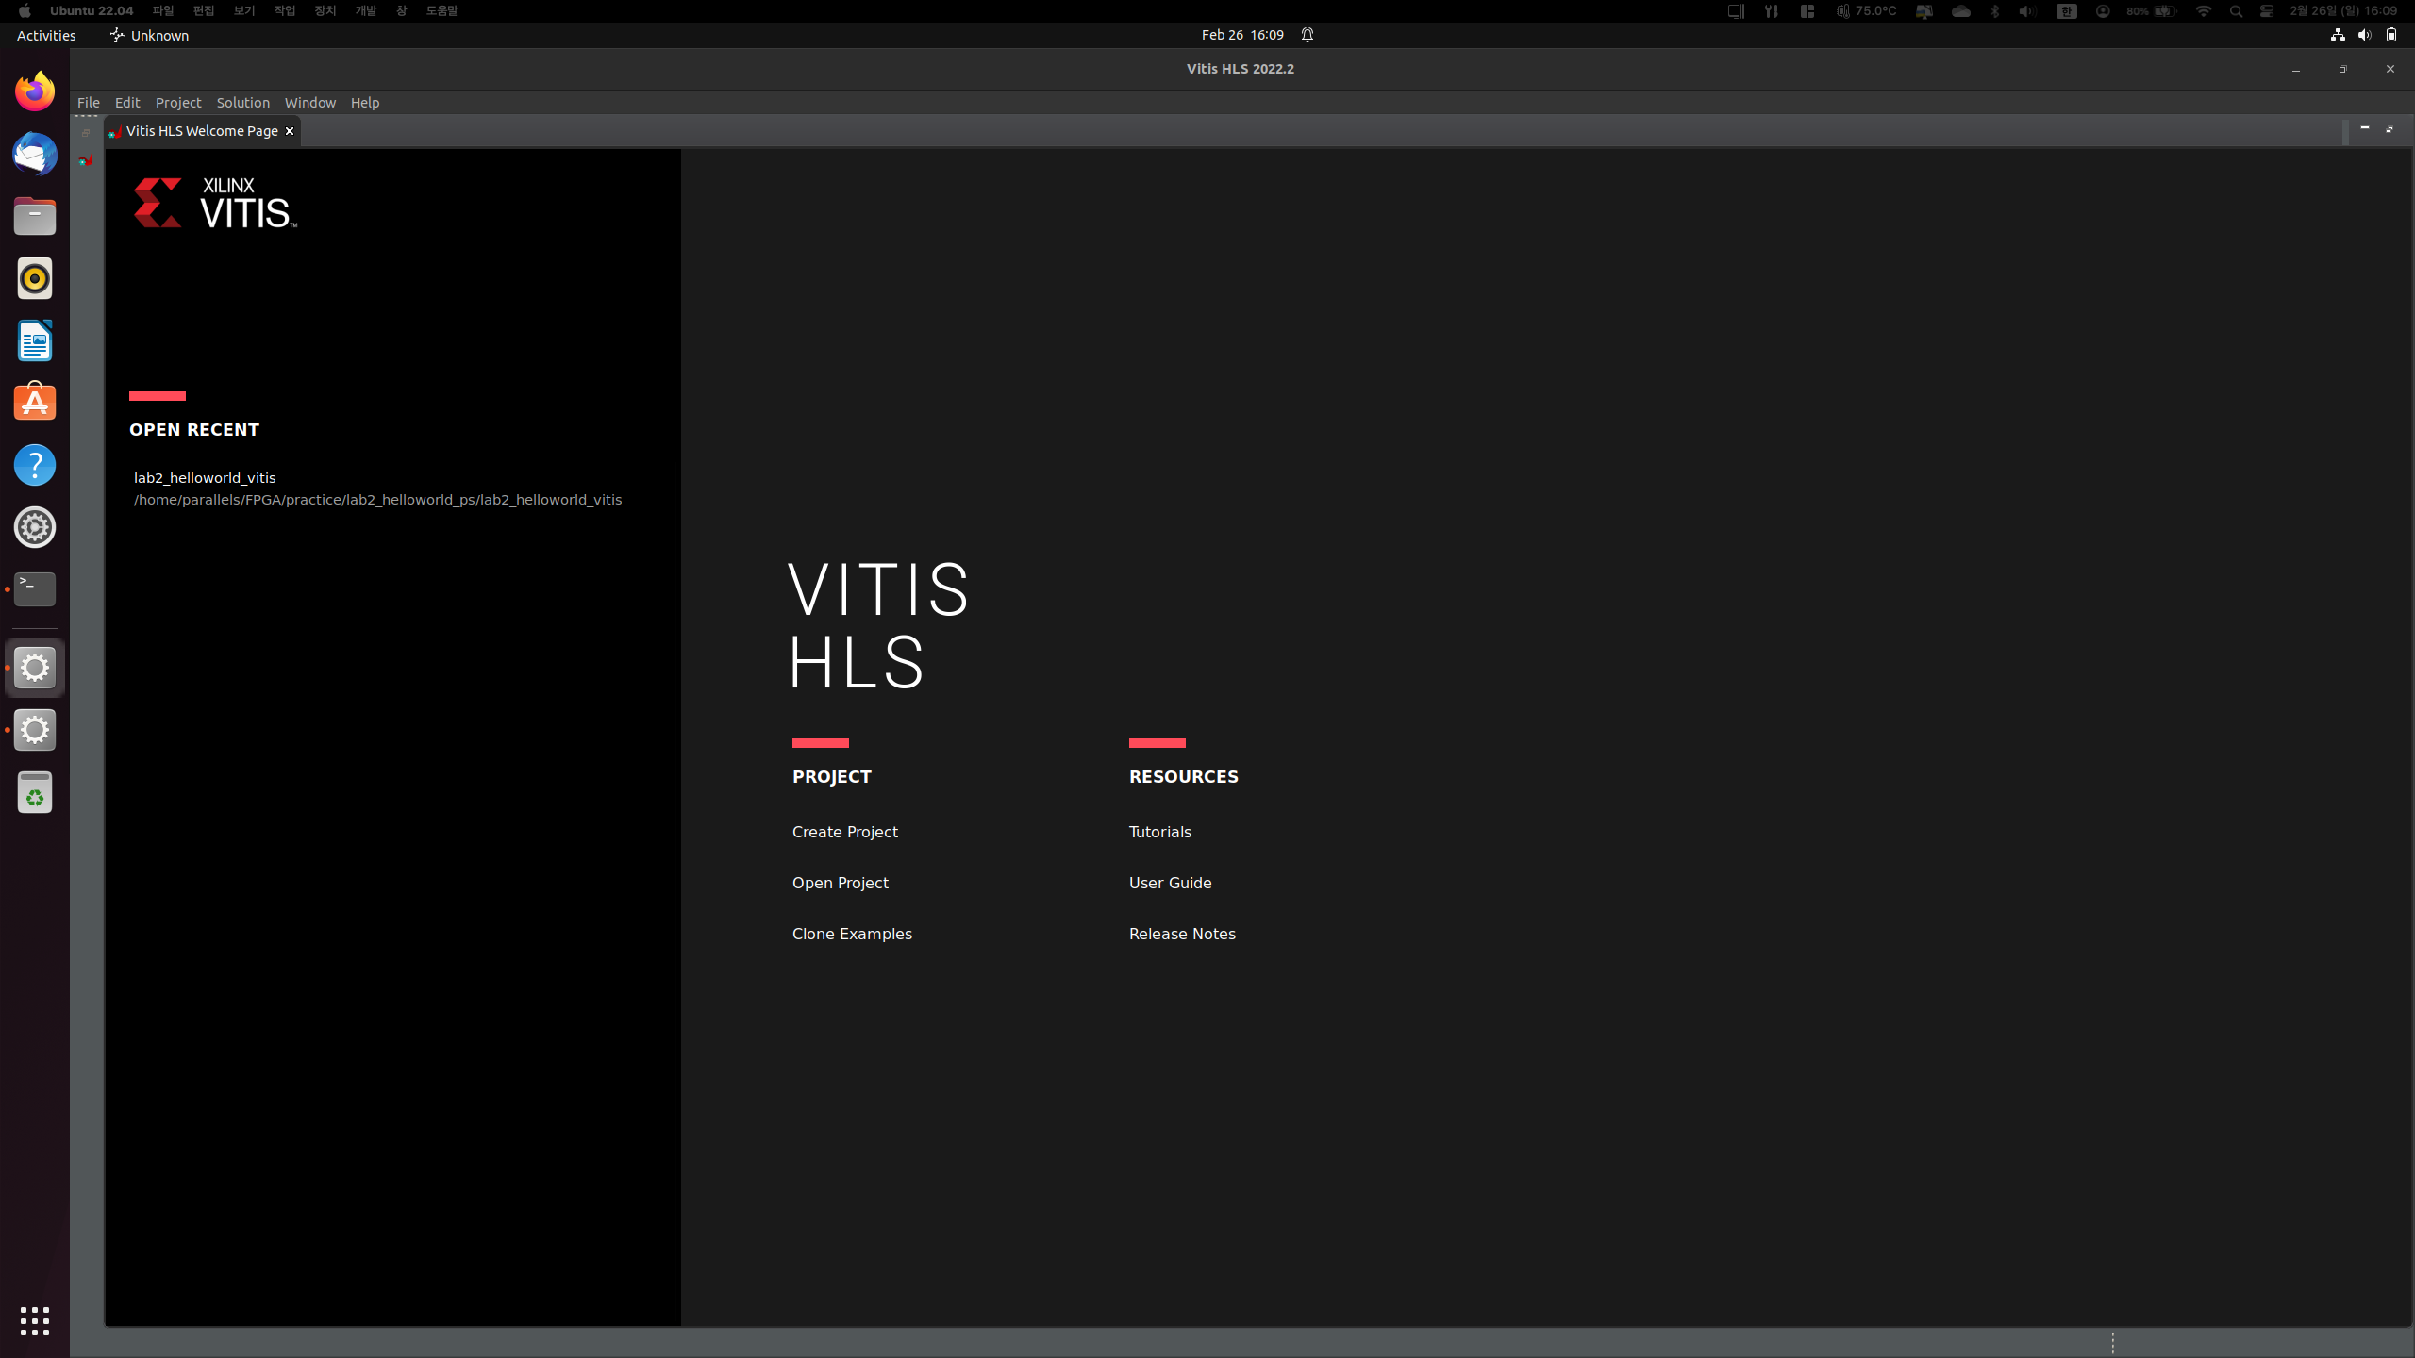The width and height of the screenshot is (2415, 1358).
Task: Show Applications grid in the dock
Action: pos(35,1321)
